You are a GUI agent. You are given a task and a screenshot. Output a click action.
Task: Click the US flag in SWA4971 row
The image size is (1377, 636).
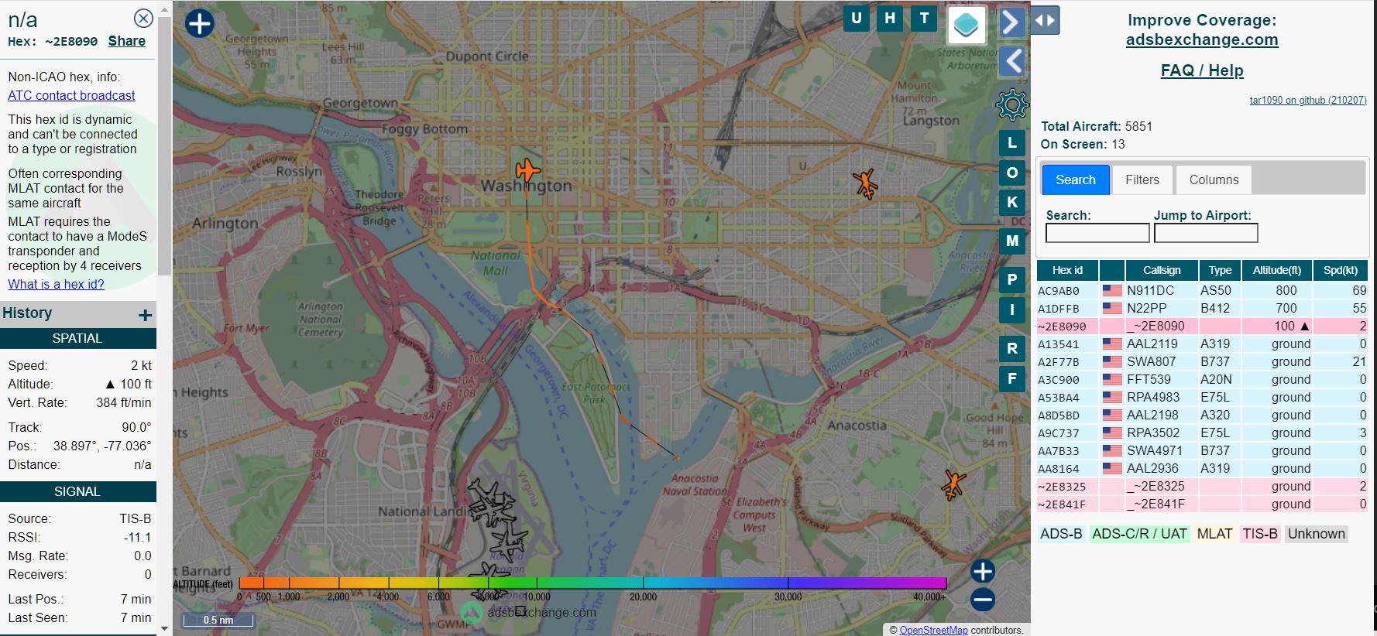pos(1112,451)
